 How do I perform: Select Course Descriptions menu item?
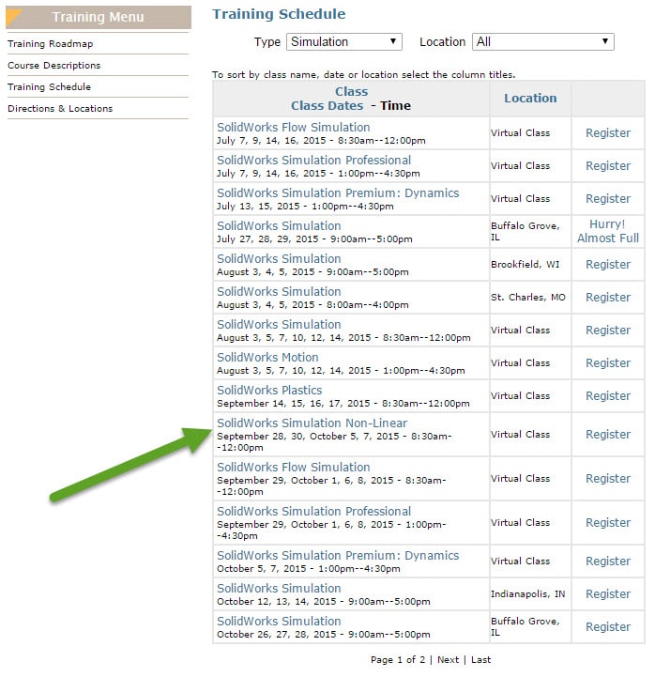click(54, 66)
